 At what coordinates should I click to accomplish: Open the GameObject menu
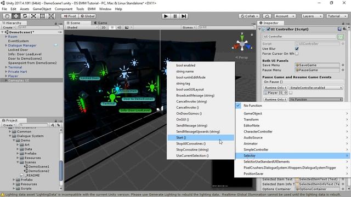tap(42, 9)
